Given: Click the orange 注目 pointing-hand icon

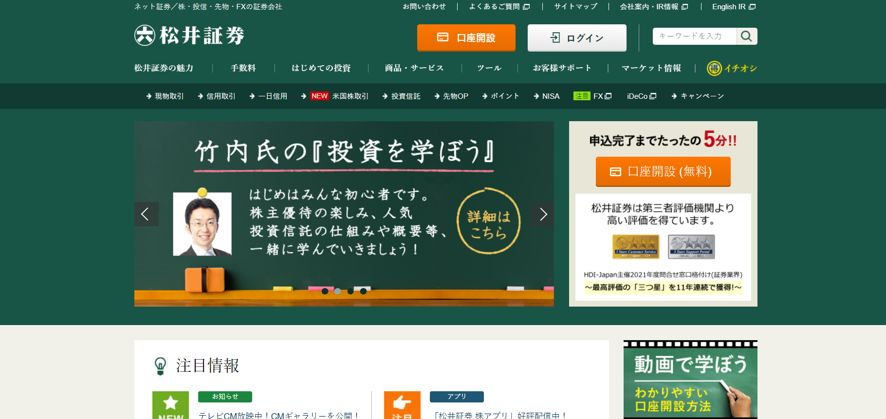Looking at the screenshot, I should click(402, 405).
